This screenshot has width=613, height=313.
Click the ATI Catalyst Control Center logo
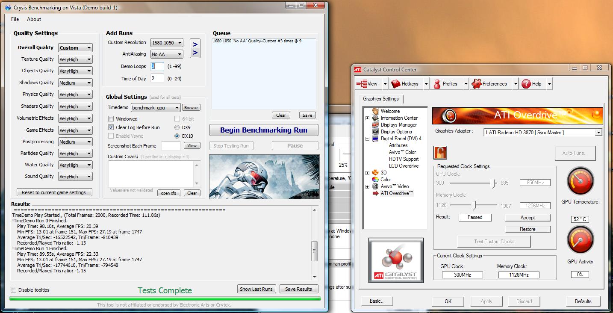(x=396, y=260)
